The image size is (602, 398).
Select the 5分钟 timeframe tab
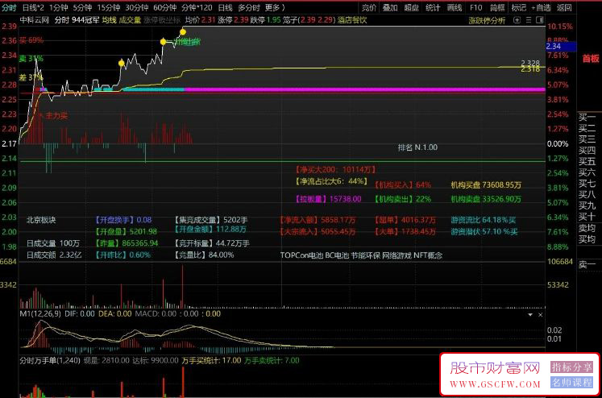pos(82,8)
